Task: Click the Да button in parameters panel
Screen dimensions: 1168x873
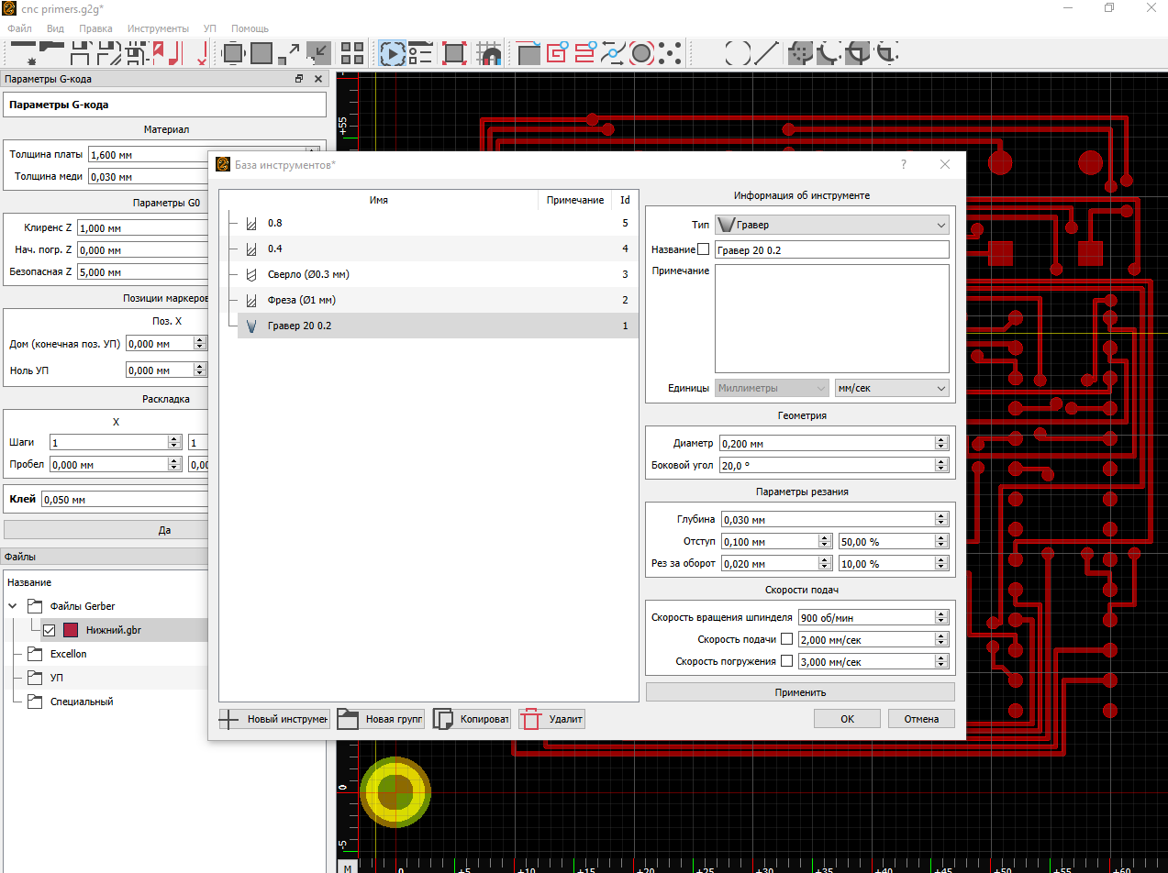Action: [164, 530]
